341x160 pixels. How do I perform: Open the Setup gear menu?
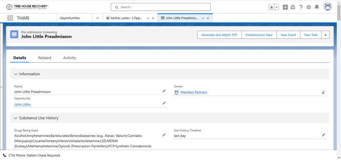(x=309, y=7)
